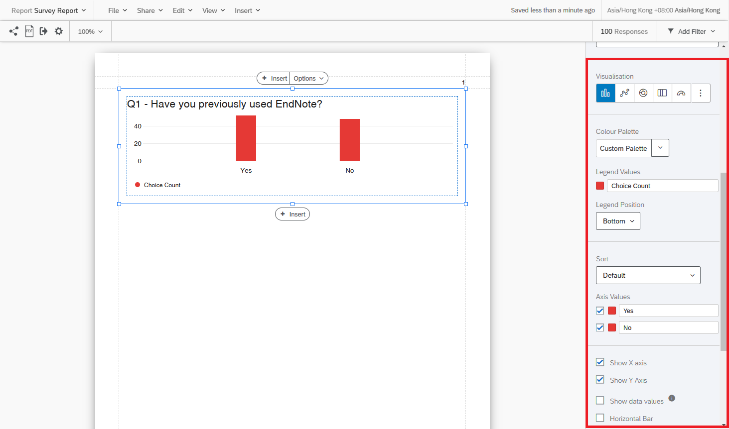Uncheck the Show Y Axis option

click(600, 380)
